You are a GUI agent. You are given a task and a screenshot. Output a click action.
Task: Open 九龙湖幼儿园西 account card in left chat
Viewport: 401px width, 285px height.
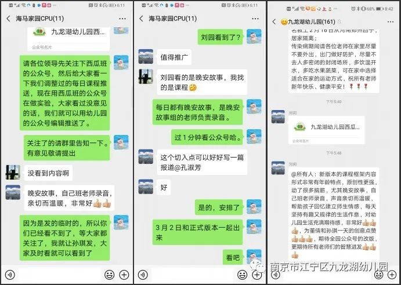(68, 38)
